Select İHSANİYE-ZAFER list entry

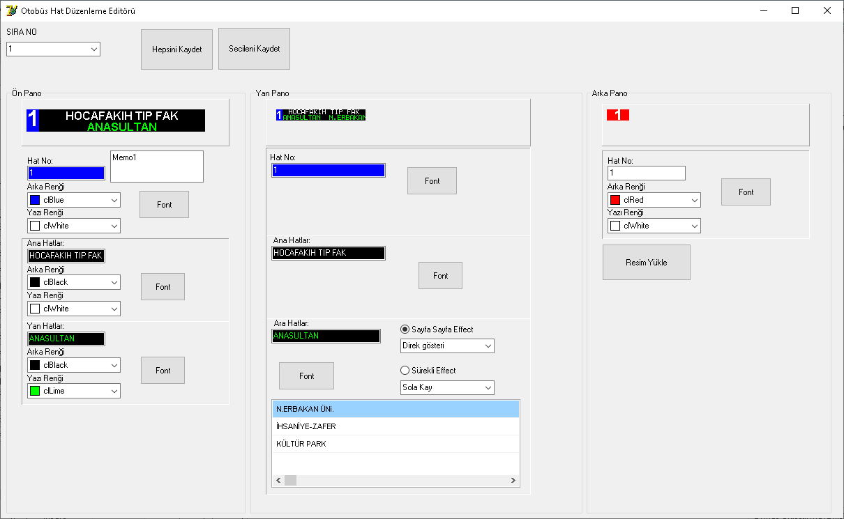(395, 426)
